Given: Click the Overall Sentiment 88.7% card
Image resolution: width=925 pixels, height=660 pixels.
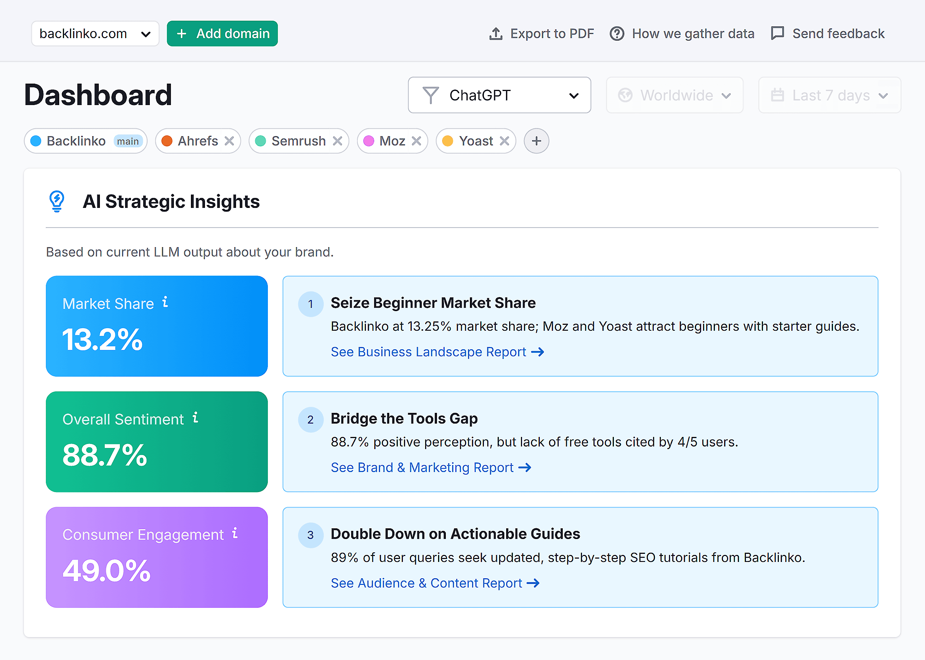Looking at the screenshot, I should [x=157, y=442].
